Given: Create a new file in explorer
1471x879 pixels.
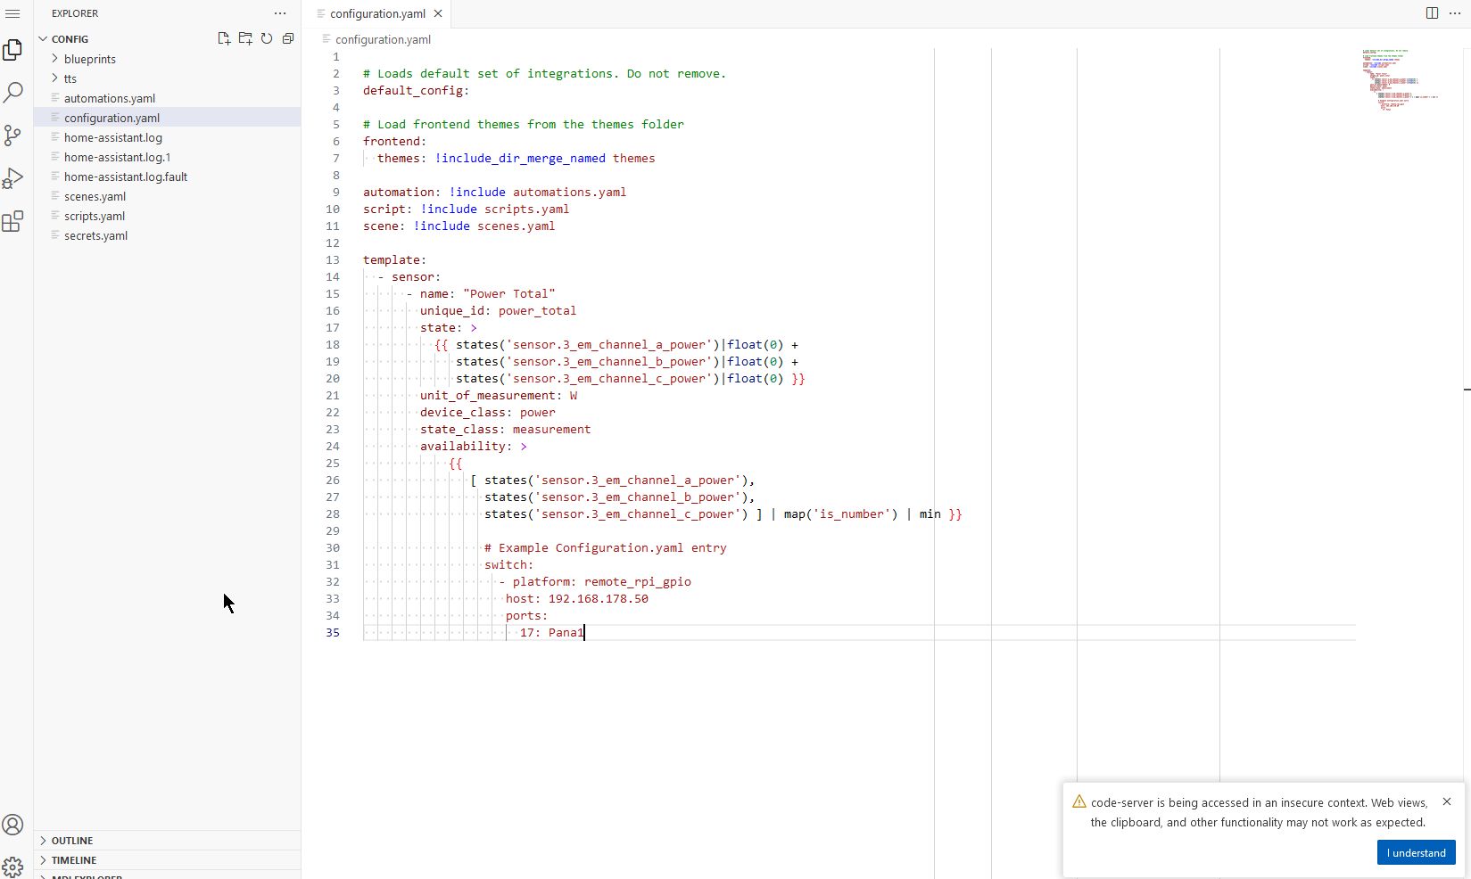Looking at the screenshot, I should pos(224,38).
